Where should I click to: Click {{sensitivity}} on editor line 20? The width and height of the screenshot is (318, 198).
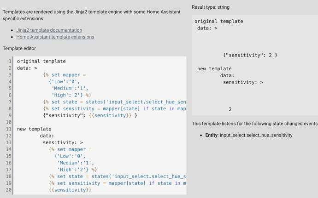[x=70, y=190]
